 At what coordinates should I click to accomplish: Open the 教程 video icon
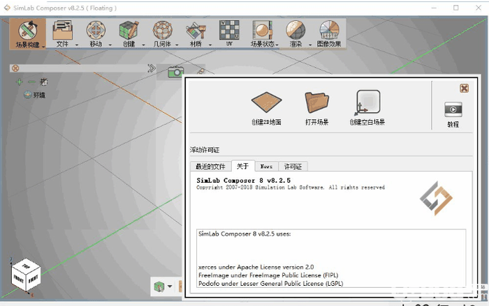[x=453, y=109]
